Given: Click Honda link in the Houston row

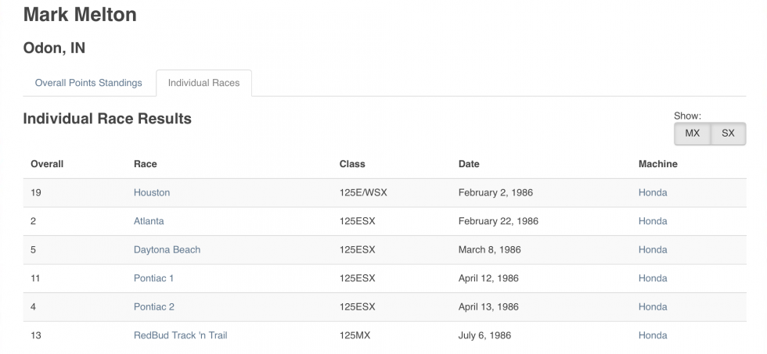Looking at the screenshot, I should [653, 192].
